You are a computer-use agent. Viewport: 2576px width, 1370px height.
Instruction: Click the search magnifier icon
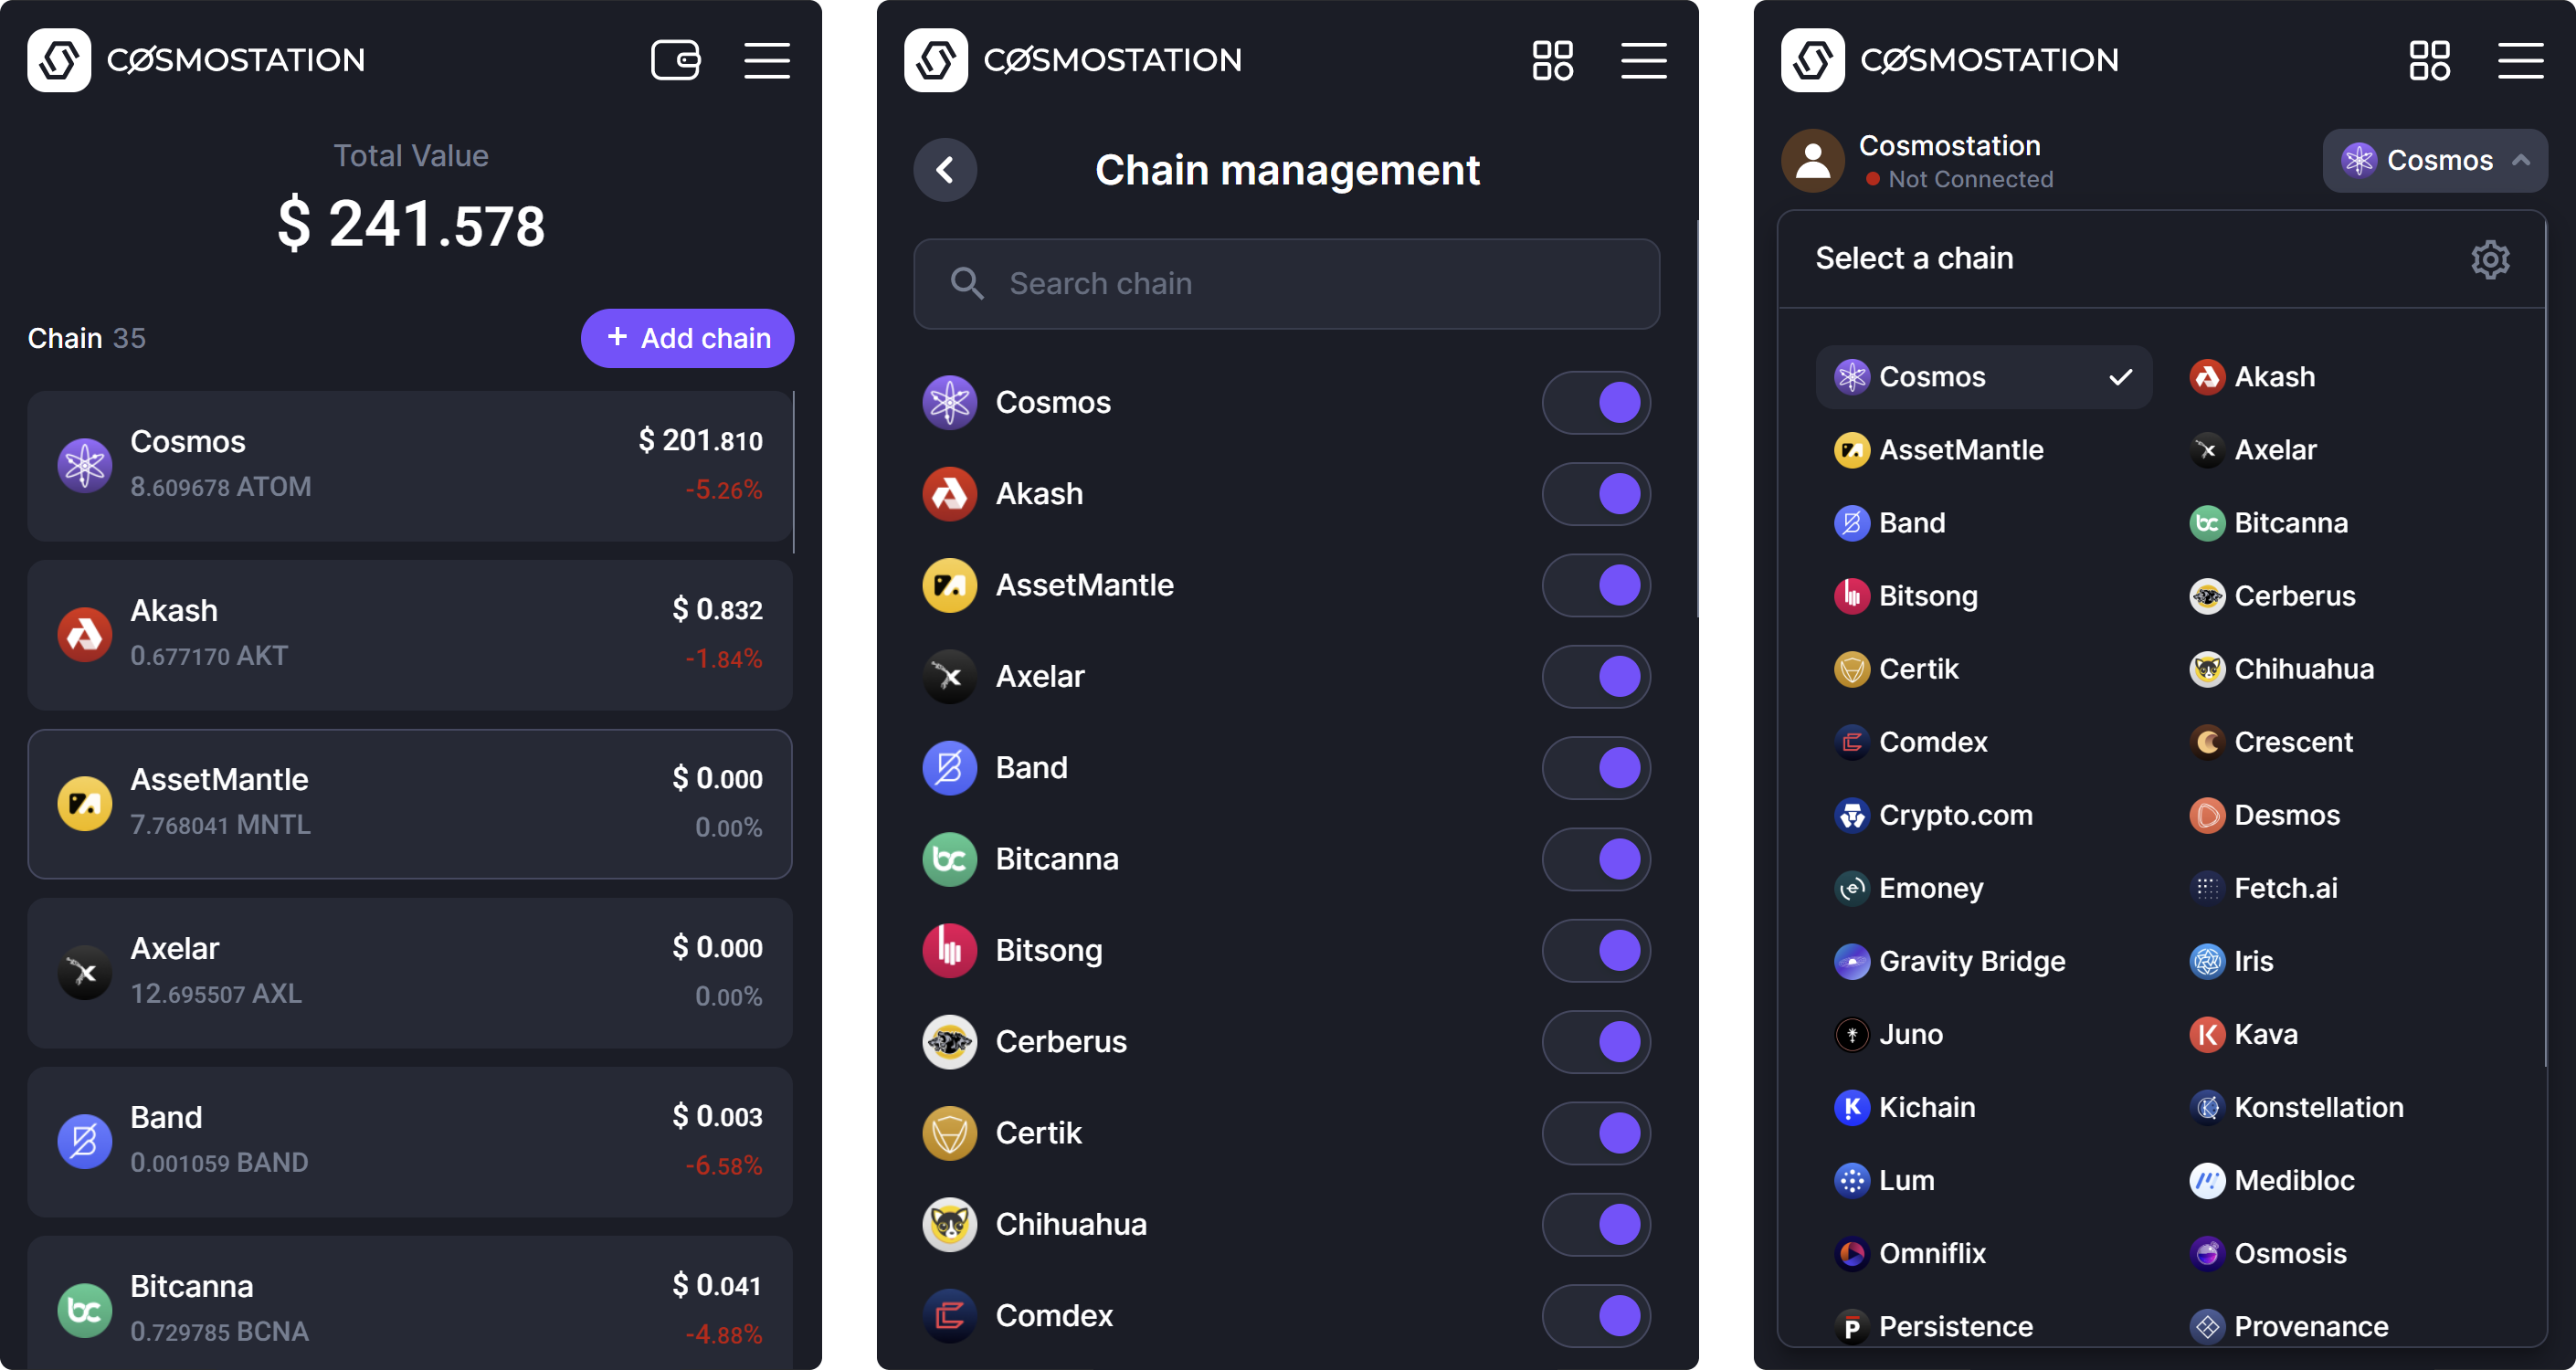click(966, 284)
